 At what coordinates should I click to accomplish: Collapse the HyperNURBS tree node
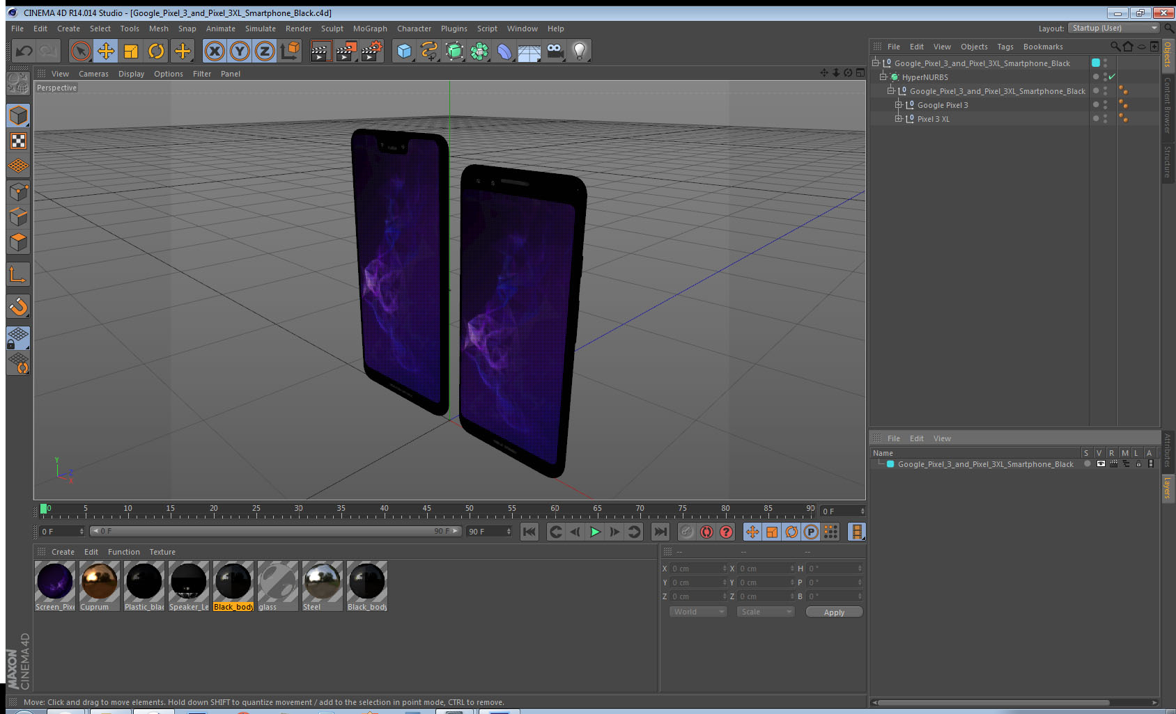(x=883, y=77)
